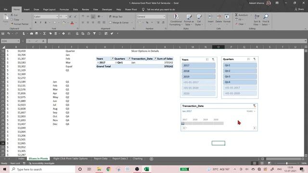Click the timeline selection handle slider
The image size is (308, 173).
(183, 124)
